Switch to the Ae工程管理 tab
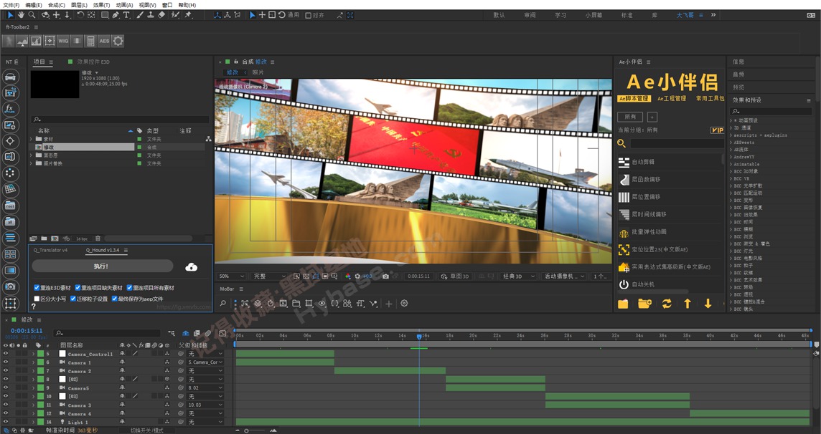 pyautogui.click(x=672, y=98)
